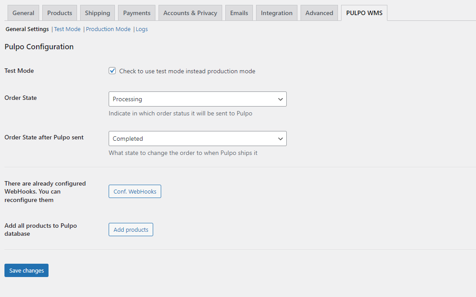Switch to the Products tab

tap(60, 13)
